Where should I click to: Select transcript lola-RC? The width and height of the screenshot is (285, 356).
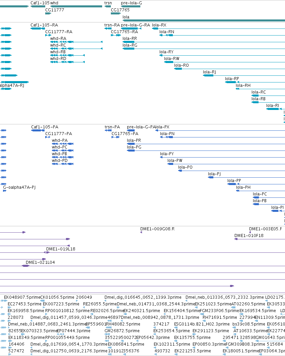(259, 92)
